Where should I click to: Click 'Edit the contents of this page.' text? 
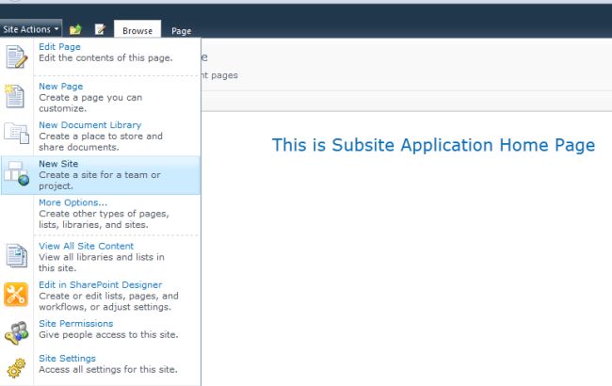coord(105,57)
